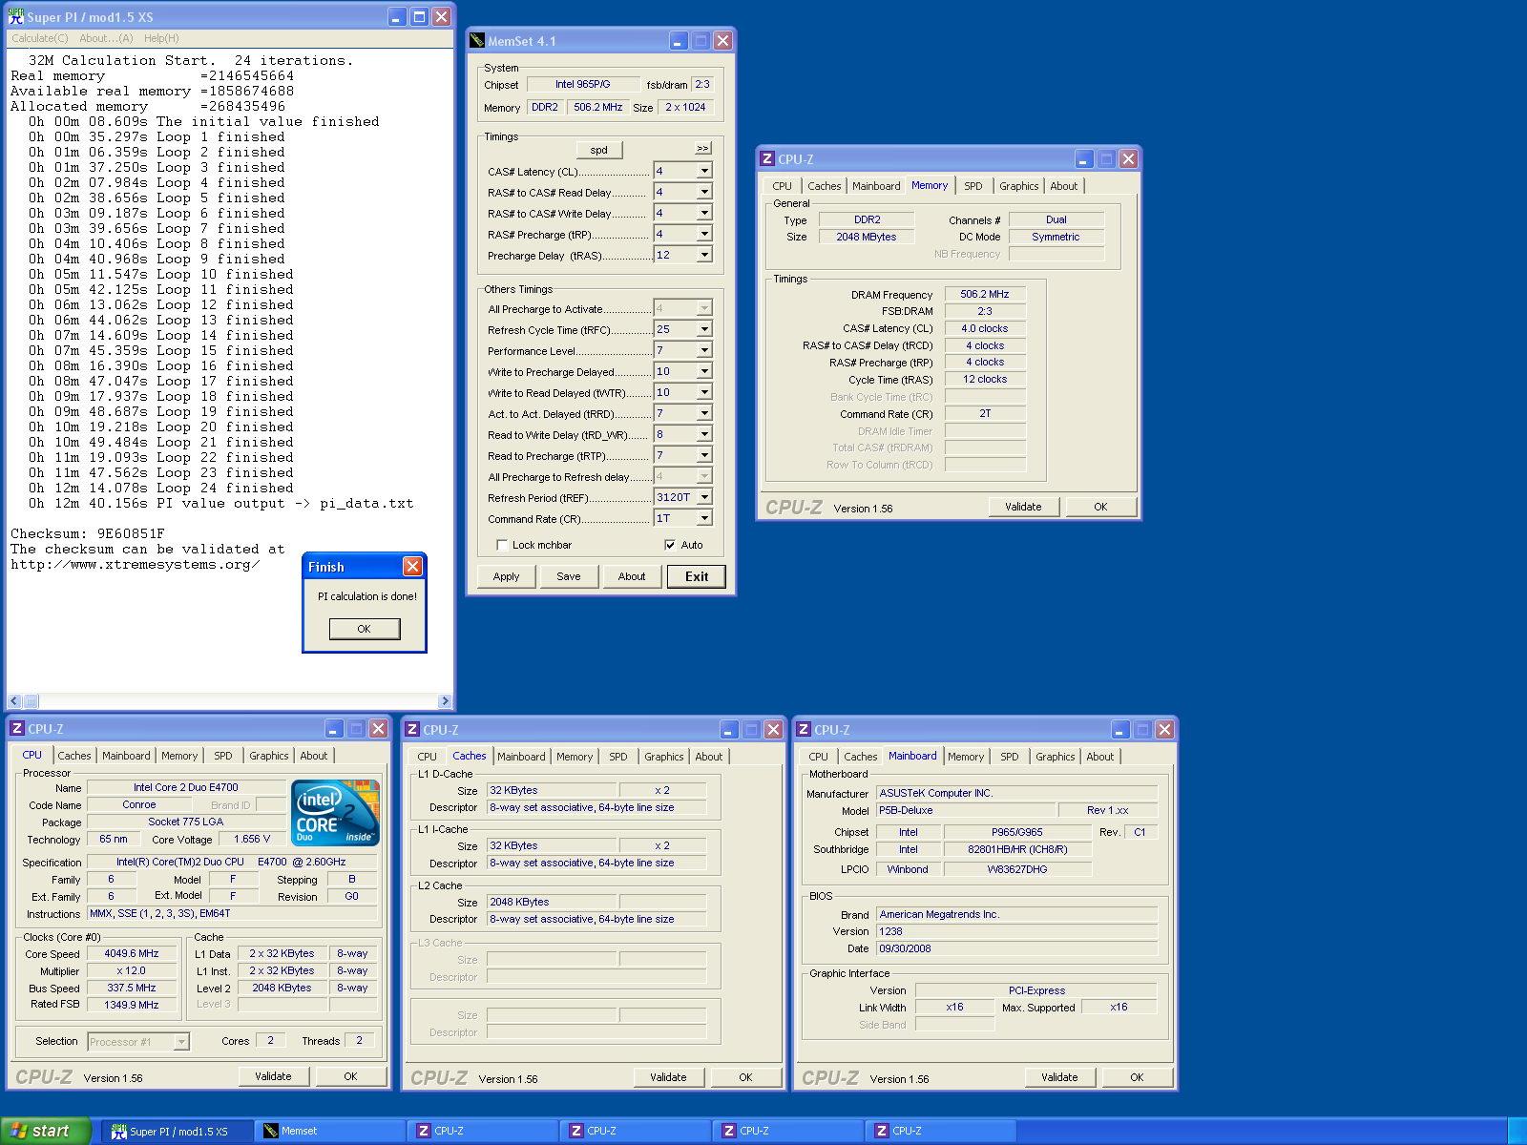Click the Super PI title bar icon
This screenshot has height=1145, width=1527.
tap(16, 16)
